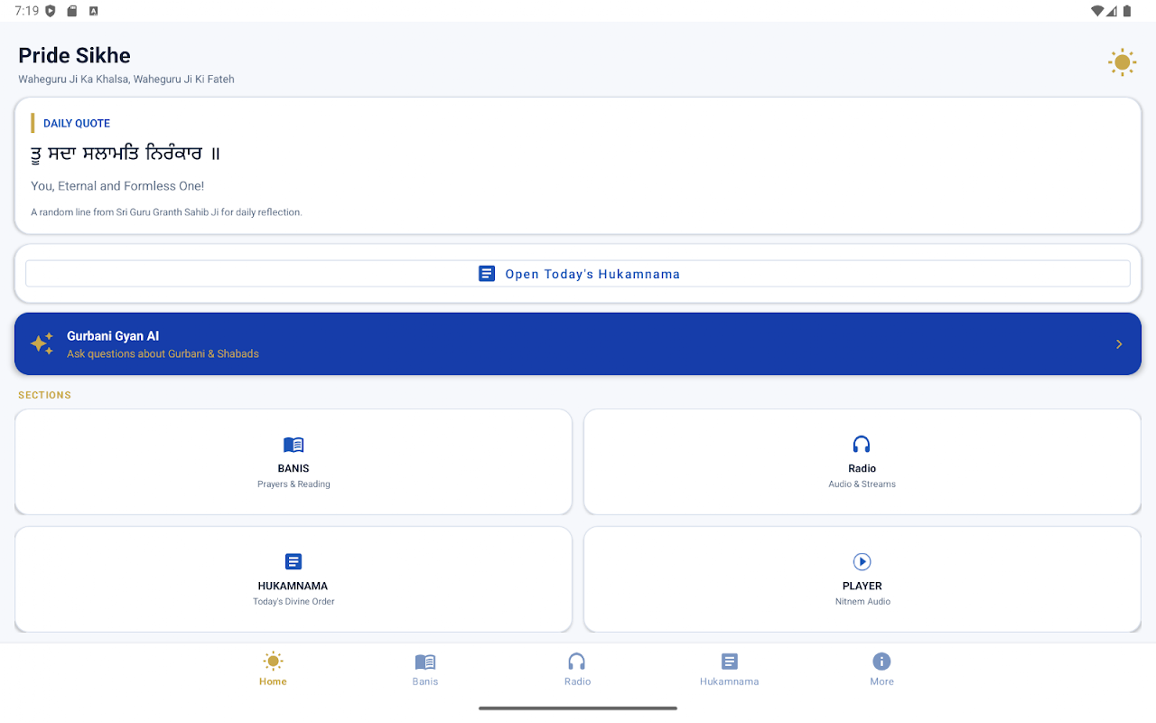
Task: Open the PLAYER section card
Action: click(x=862, y=579)
